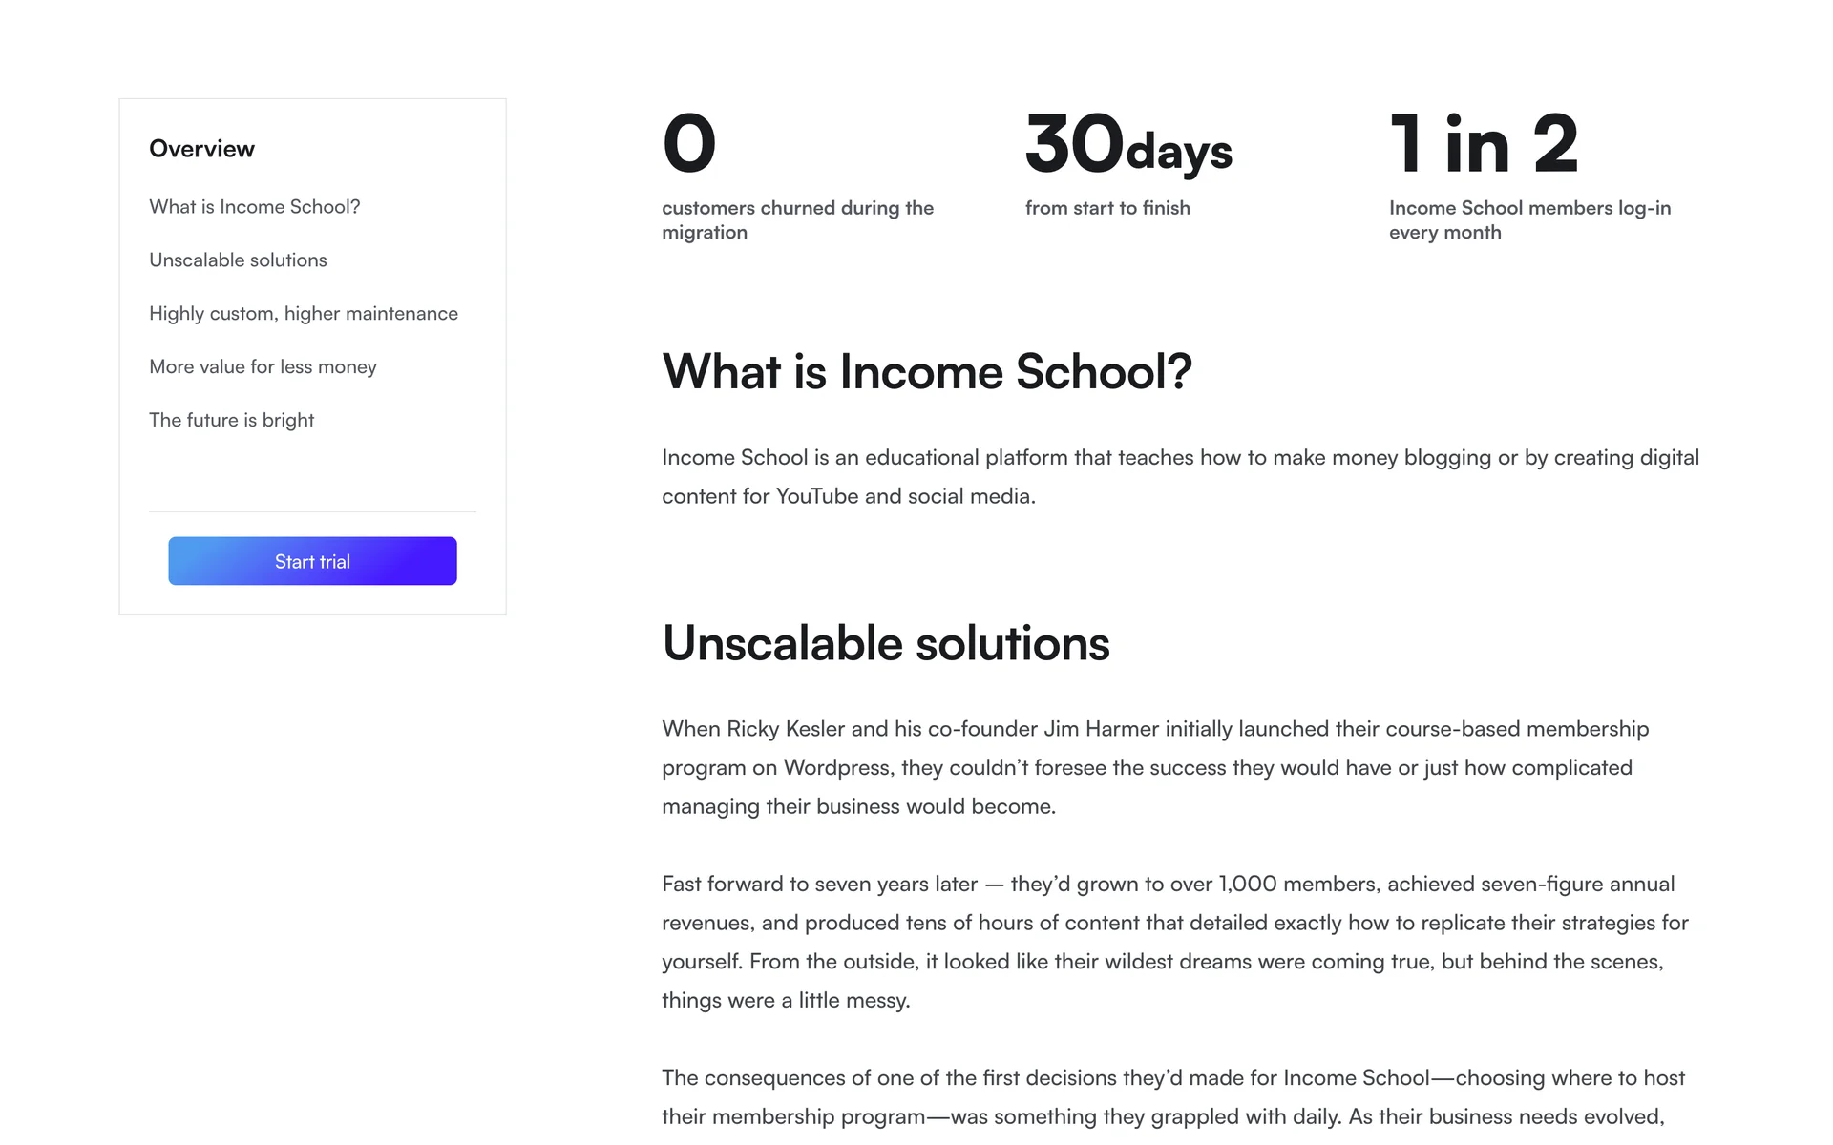Click the divider line above Start trial
Image resolution: width=1833 pixels, height=1145 pixels.
(x=312, y=512)
